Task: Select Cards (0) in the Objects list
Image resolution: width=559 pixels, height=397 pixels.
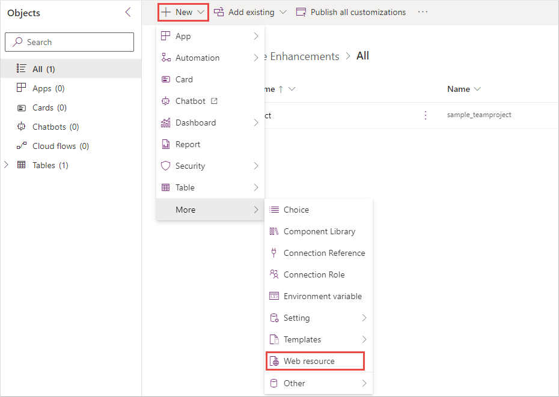Action: [x=71, y=108]
